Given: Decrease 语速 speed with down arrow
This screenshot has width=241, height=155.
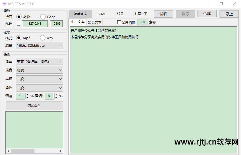Looking at the screenshot, I should [27, 97].
